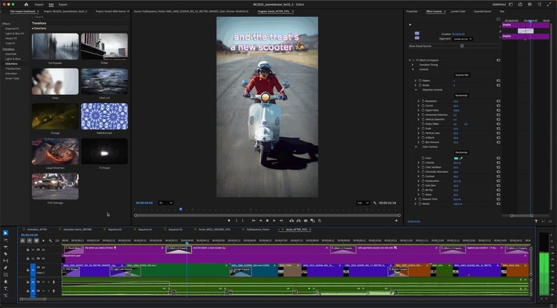This screenshot has height=308, width=557.
Task: Click the Randomize button under Distortion Controls
Action: pos(461,95)
